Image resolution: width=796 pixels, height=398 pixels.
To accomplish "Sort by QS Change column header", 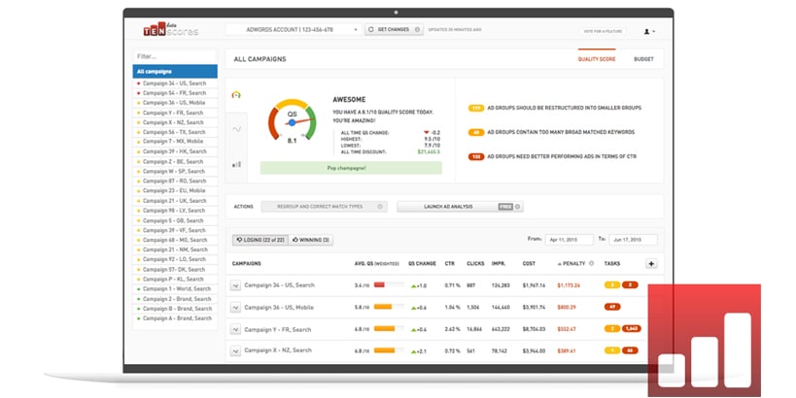I will point(422,264).
